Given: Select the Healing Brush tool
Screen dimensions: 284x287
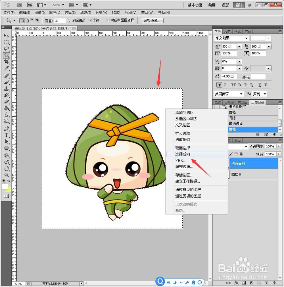Looking at the screenshot, I should pos(7,76).
